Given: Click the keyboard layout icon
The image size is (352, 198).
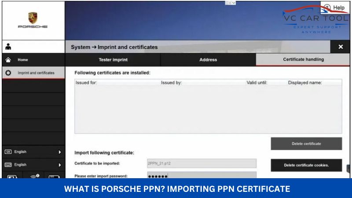Looking at the screenshot, I should [x=8, y=165].
